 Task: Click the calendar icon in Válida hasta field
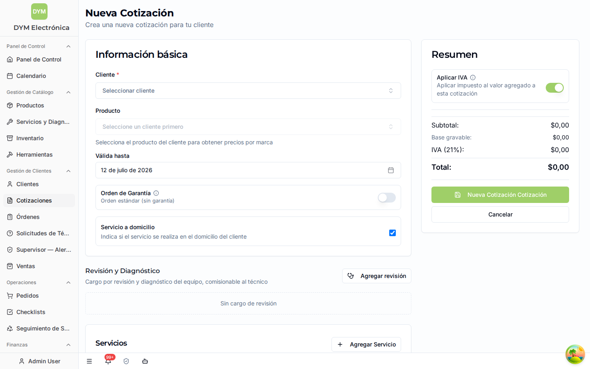pyautogui.click(x=391, y=170)
